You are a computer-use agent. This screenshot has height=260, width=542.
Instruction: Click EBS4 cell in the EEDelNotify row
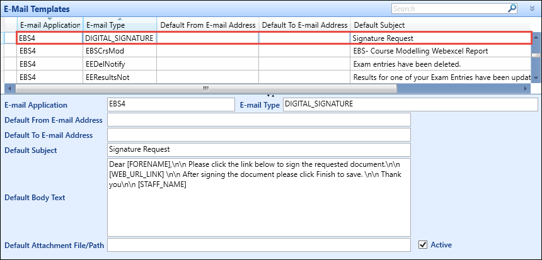(x=50, y=64)
